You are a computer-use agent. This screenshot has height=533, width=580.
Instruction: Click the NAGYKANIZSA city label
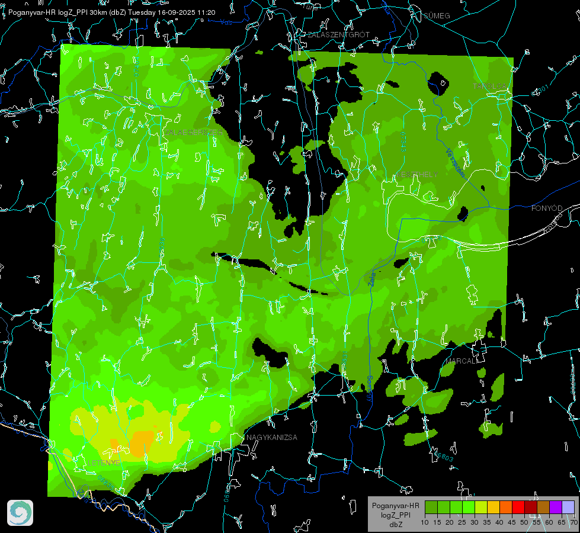pyautogui.click(x=272, y=438)
